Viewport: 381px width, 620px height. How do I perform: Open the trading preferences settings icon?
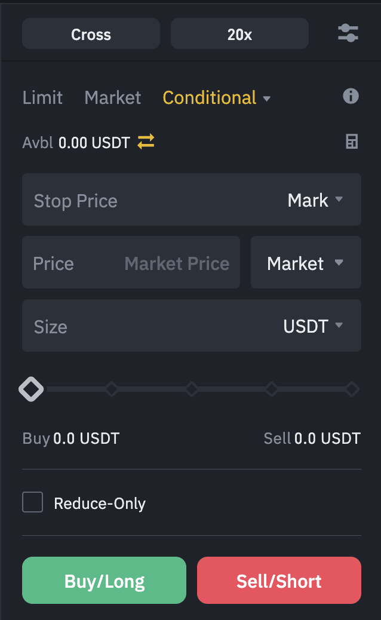(x=348, y=33)
